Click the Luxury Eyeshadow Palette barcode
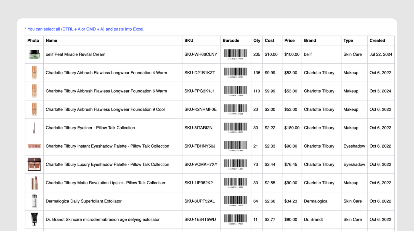414x231 pixels. pyautogui.click(x=236, y=164)
